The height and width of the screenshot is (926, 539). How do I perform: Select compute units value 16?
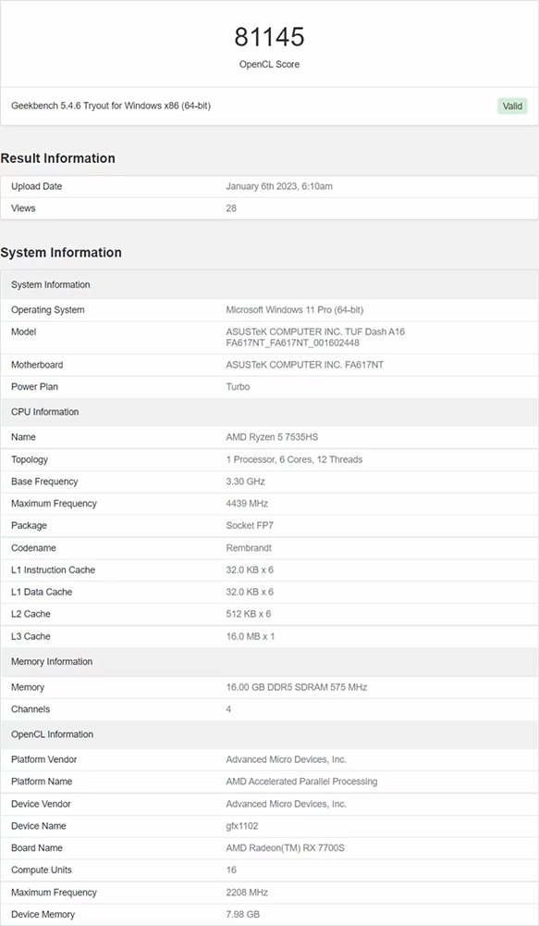231,870
